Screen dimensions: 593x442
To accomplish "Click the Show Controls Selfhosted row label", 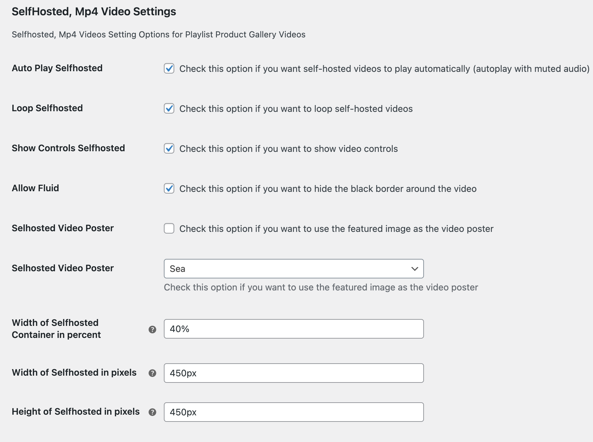I will click(68, 148).
